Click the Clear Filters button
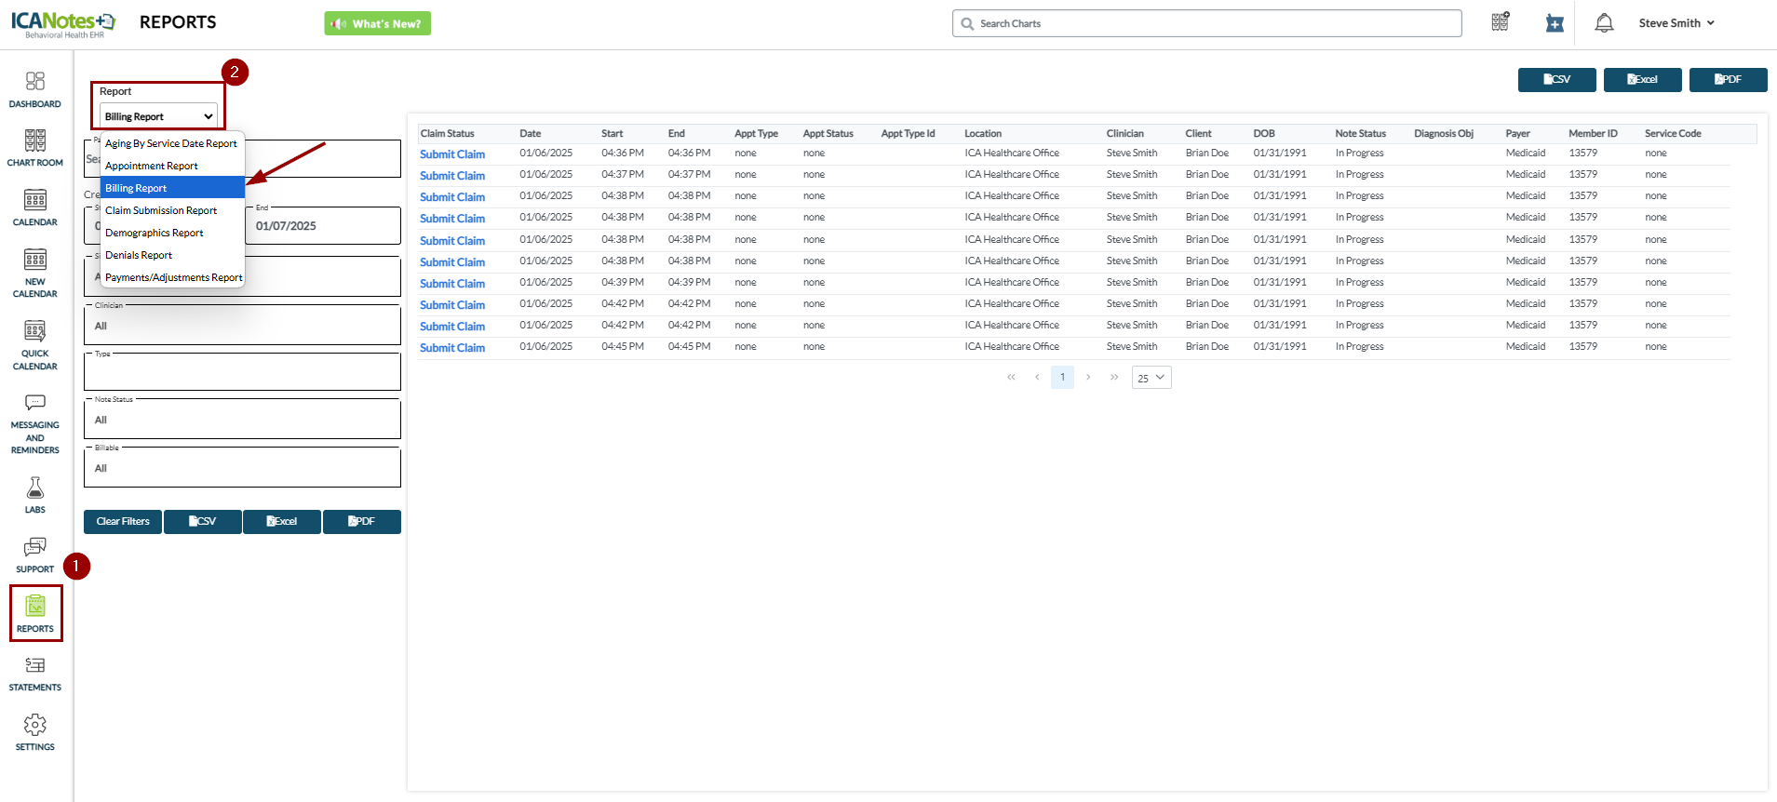Viewport: 1777px width, 802px height. click(123, 522)
